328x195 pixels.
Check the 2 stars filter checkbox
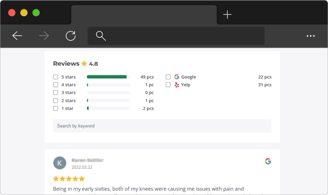click(x=55, y=101)
